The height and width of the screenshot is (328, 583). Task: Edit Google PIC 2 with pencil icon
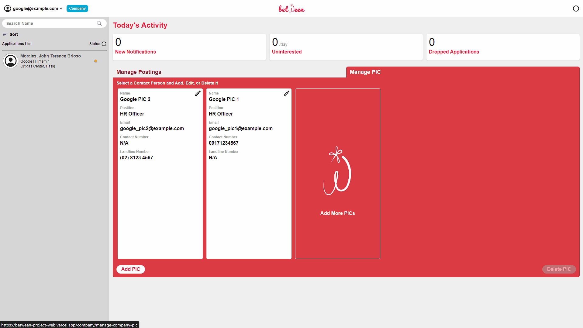pos(198,93)
